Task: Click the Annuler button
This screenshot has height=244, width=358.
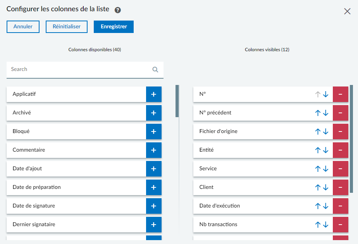Action: [x=23, y=27]
